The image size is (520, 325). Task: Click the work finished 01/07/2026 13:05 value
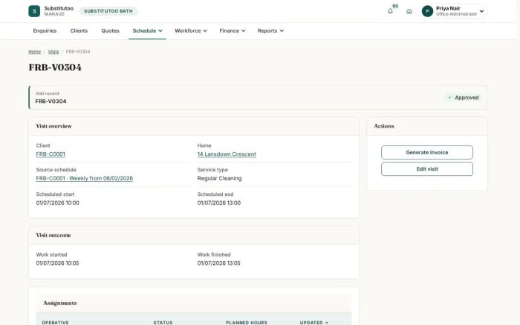pos(219,263)
